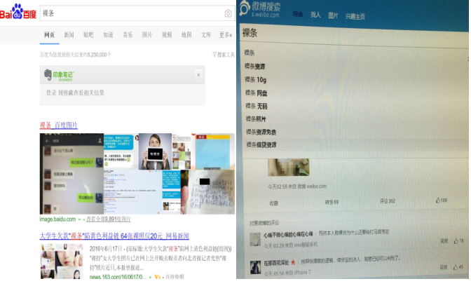Open the 视频 tab
Screen dimensions: 471x286
[x=167, y=35]
